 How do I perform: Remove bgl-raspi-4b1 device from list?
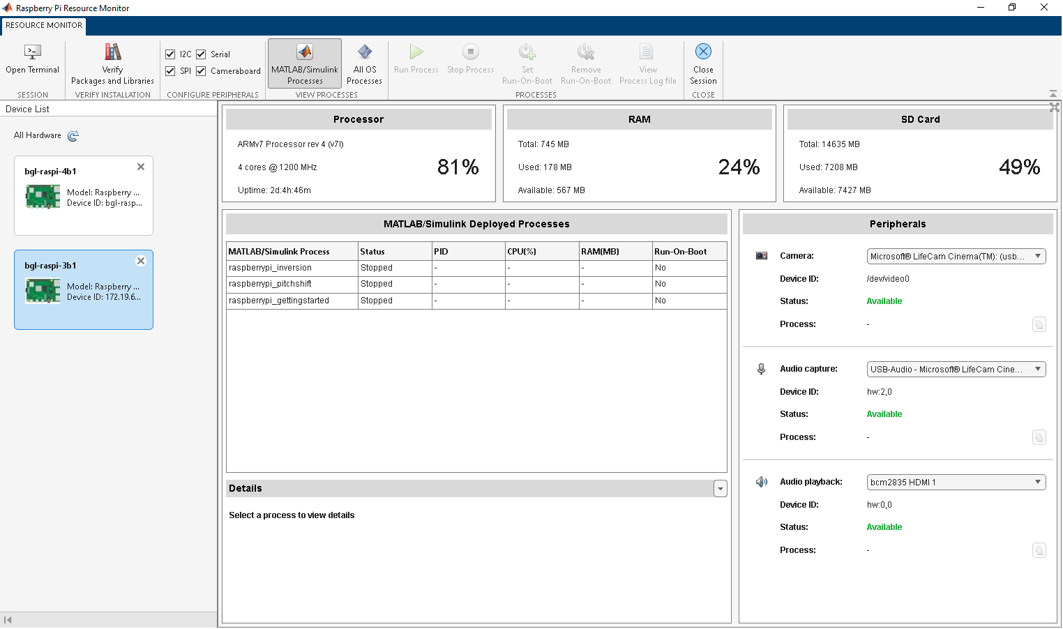pyautogui.click(x=141, y=167)
